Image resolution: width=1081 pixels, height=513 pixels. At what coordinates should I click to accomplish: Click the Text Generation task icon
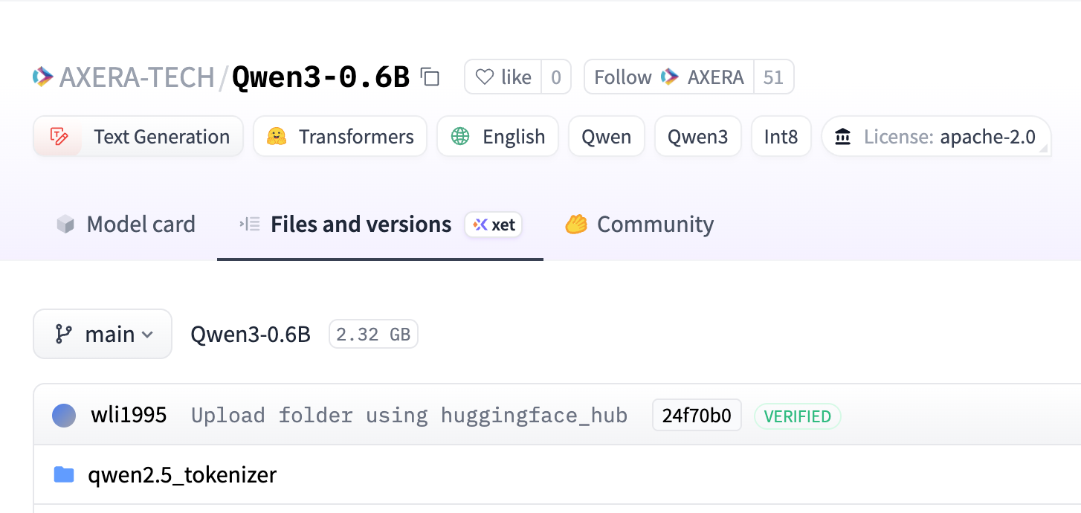tap(59, 137)
